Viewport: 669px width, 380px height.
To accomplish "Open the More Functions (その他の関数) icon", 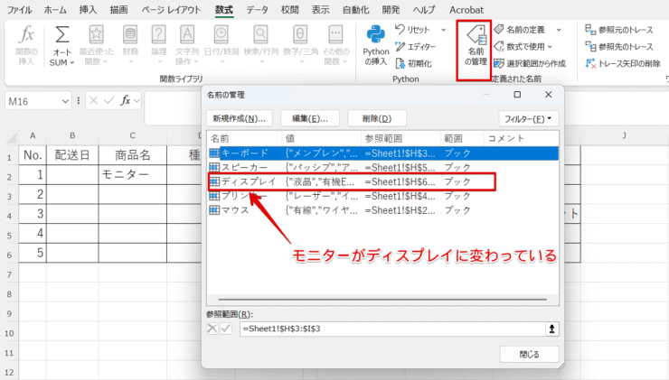I will [335, 35].
